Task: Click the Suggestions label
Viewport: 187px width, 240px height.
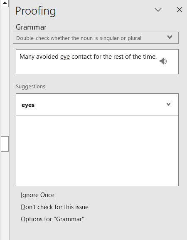Action: pyautogui.click(x=30, y=87)
